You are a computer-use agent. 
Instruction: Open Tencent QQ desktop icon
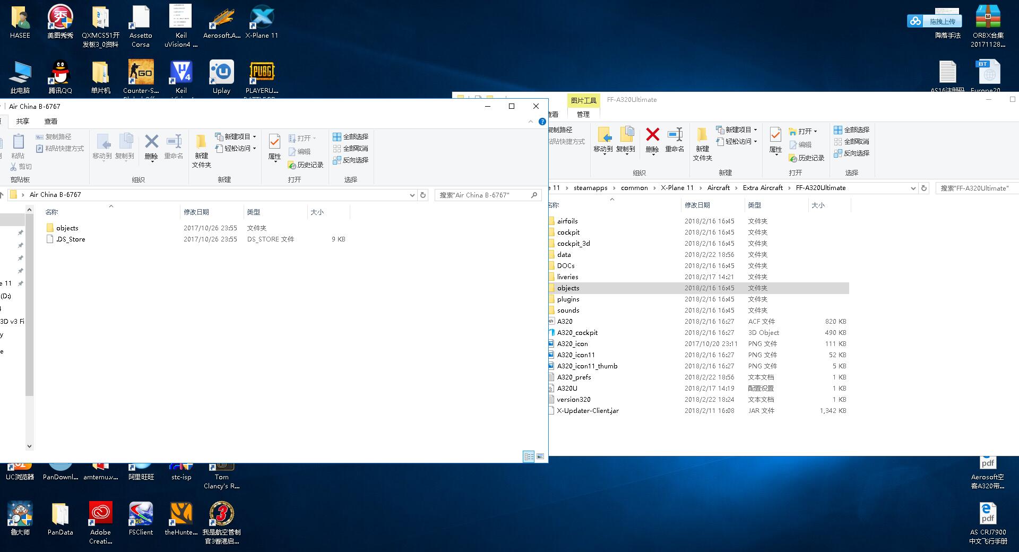pos(60,77)
